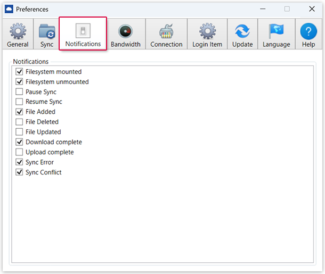Uncheck the Filesystem mounted notification
The image size is (325, 274).
(20, 72)
